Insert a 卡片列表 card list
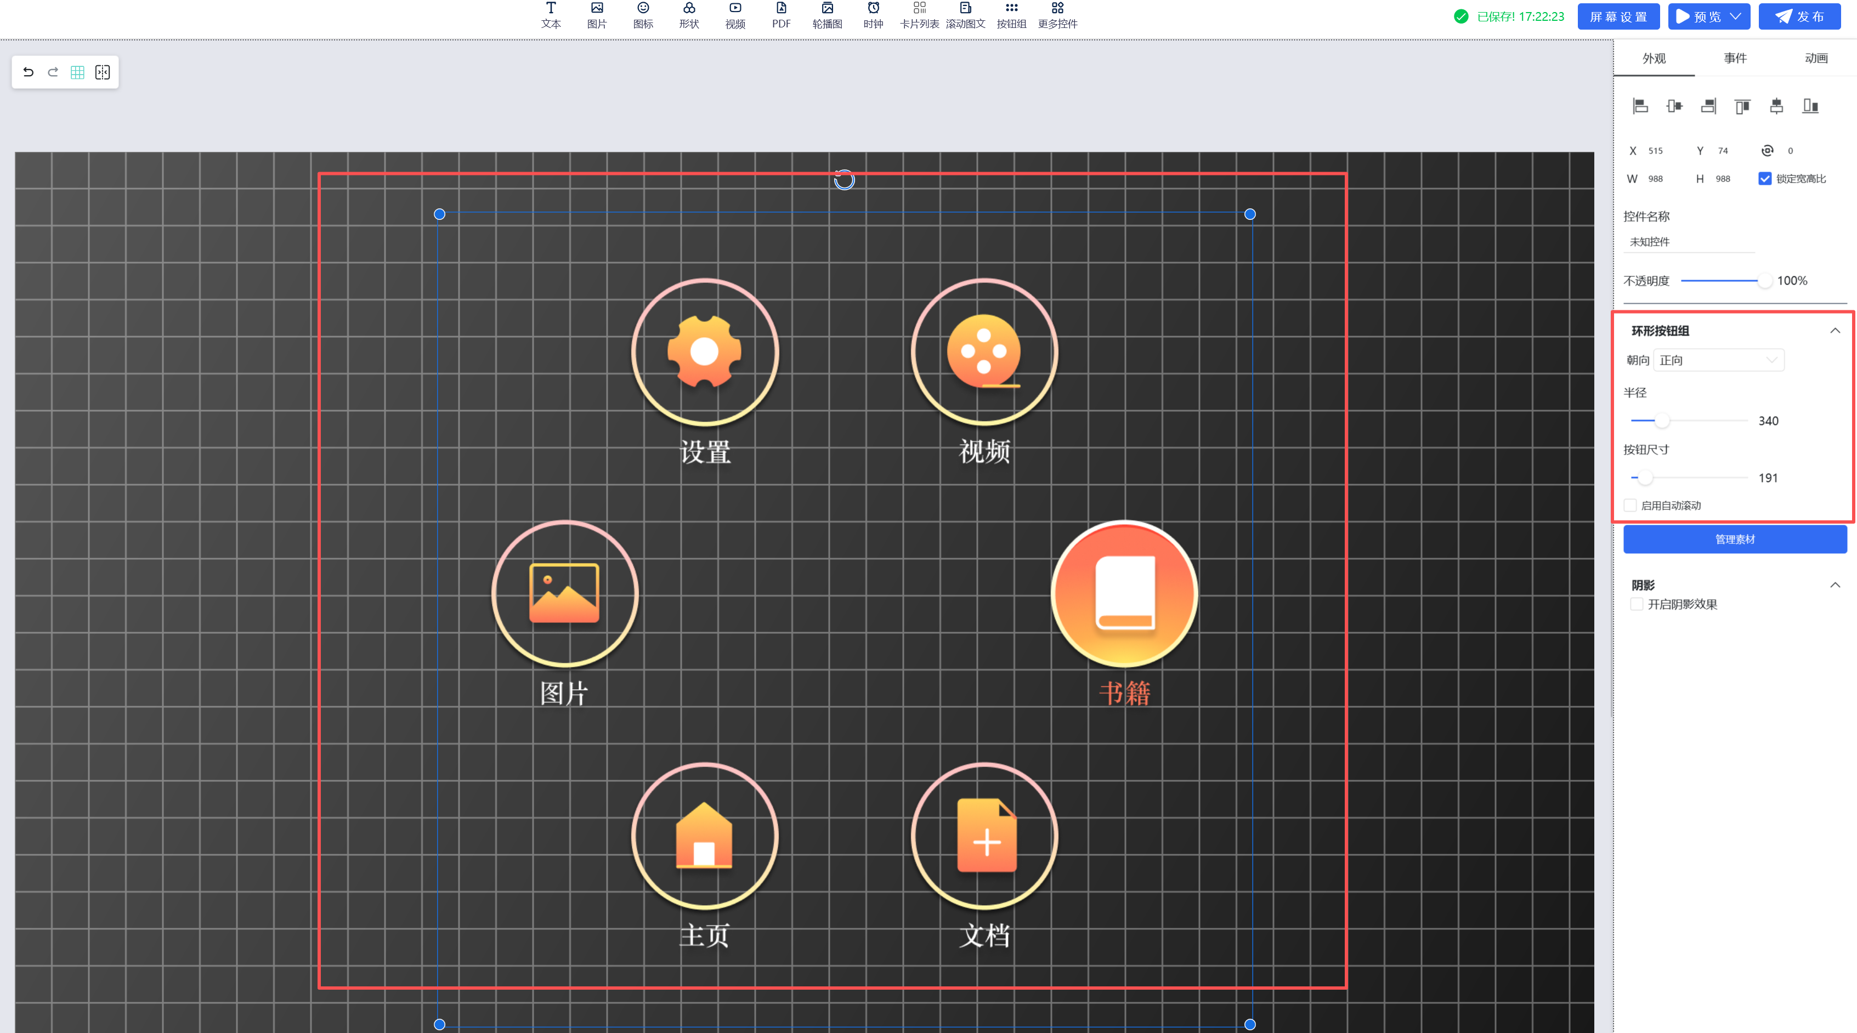Viewport: 1857px width, 1033px height. point(920,15)
